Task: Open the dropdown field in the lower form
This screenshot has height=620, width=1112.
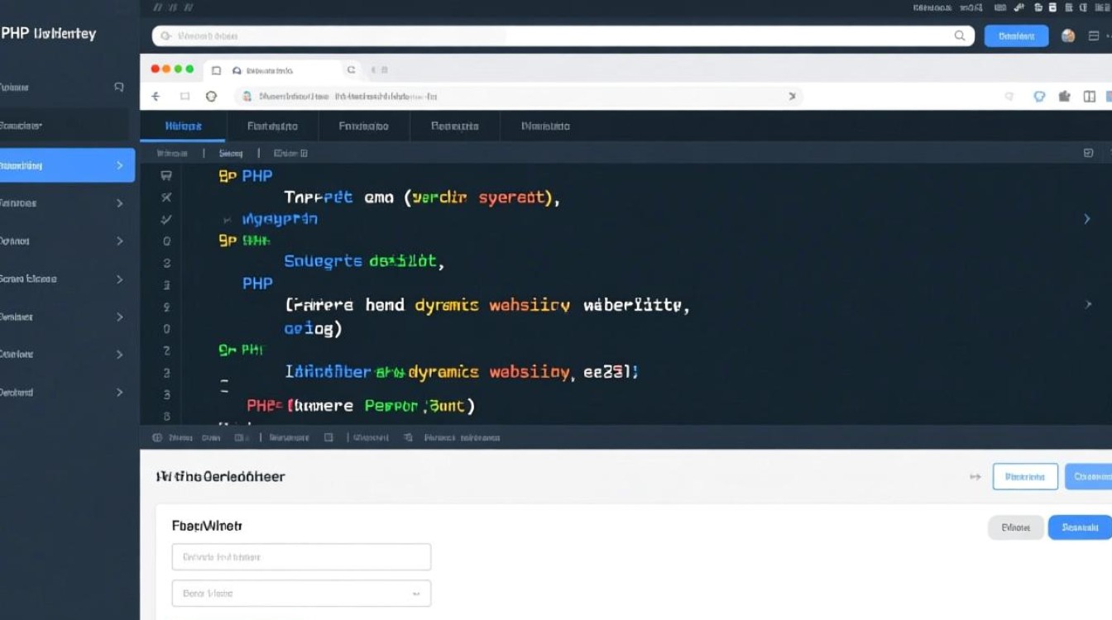Action: coord(301,593)
